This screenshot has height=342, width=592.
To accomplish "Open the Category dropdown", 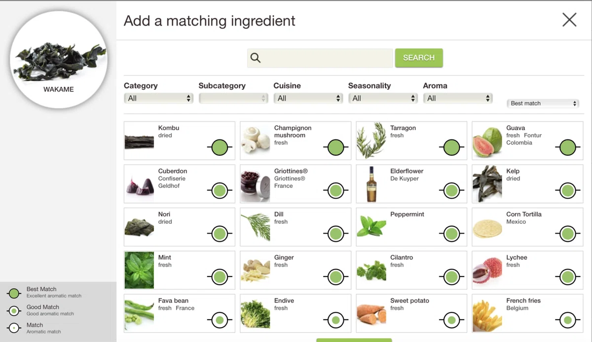I will (158, 99).
